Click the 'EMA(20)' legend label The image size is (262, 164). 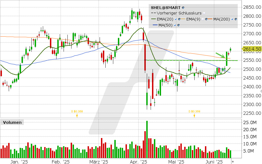165,19
